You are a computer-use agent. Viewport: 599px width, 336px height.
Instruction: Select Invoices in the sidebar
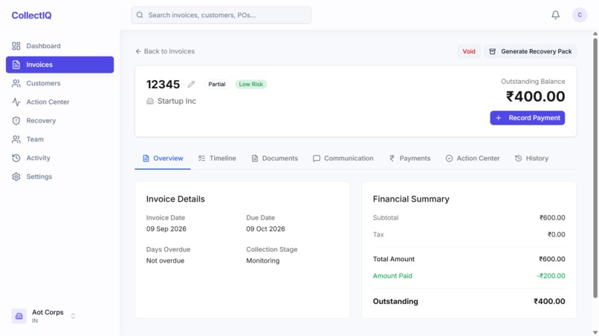tap(59, 65)
